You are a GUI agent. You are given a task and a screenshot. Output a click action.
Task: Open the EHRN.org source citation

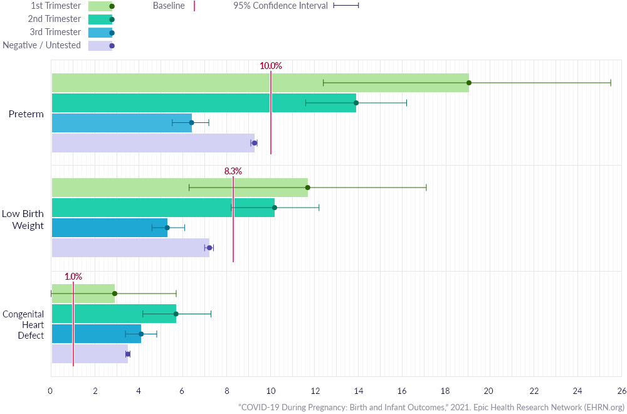(432, 407)
